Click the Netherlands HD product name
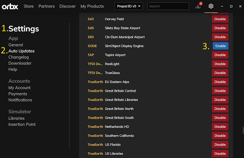This screenshot has width=244, height=158. coord(117,127)
